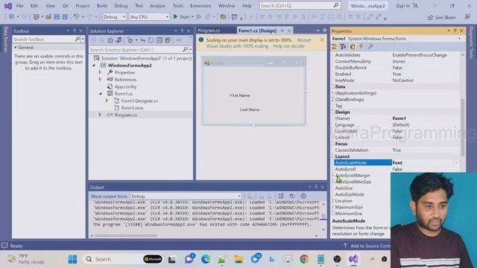Collapse the General toolbox group

click(16, 48)
